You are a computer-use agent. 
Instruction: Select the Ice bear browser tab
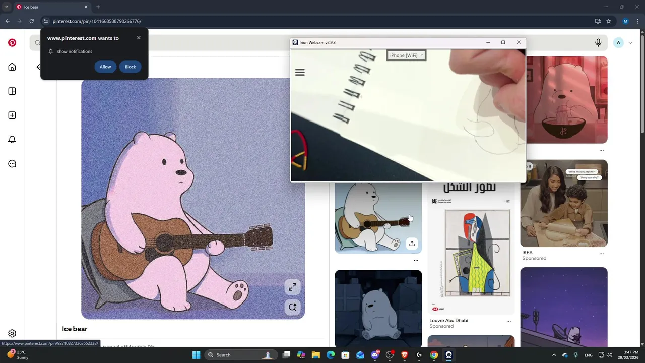(x=51, y=7)
